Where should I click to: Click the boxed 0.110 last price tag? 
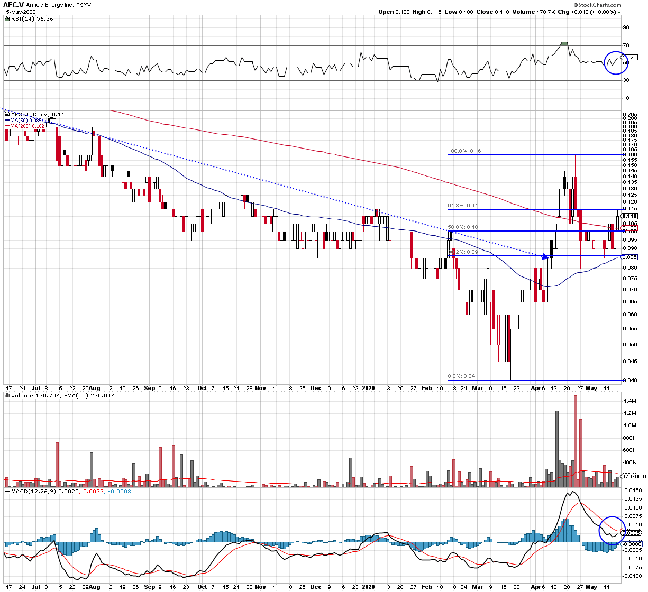pos(630,216)
